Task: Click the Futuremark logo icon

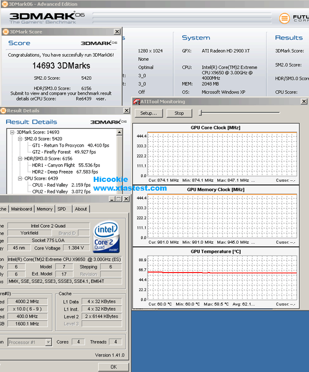Action: point(284,18)
